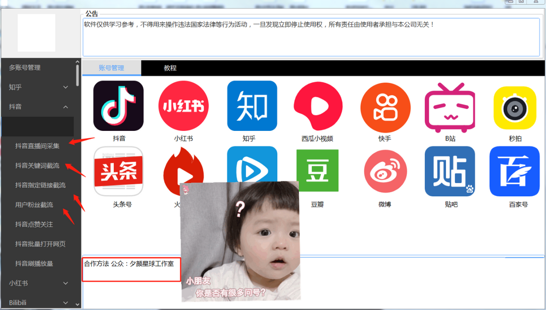The image size is (546, 310).
Task: Click the 微博 icon
Action: pos(385,171)
